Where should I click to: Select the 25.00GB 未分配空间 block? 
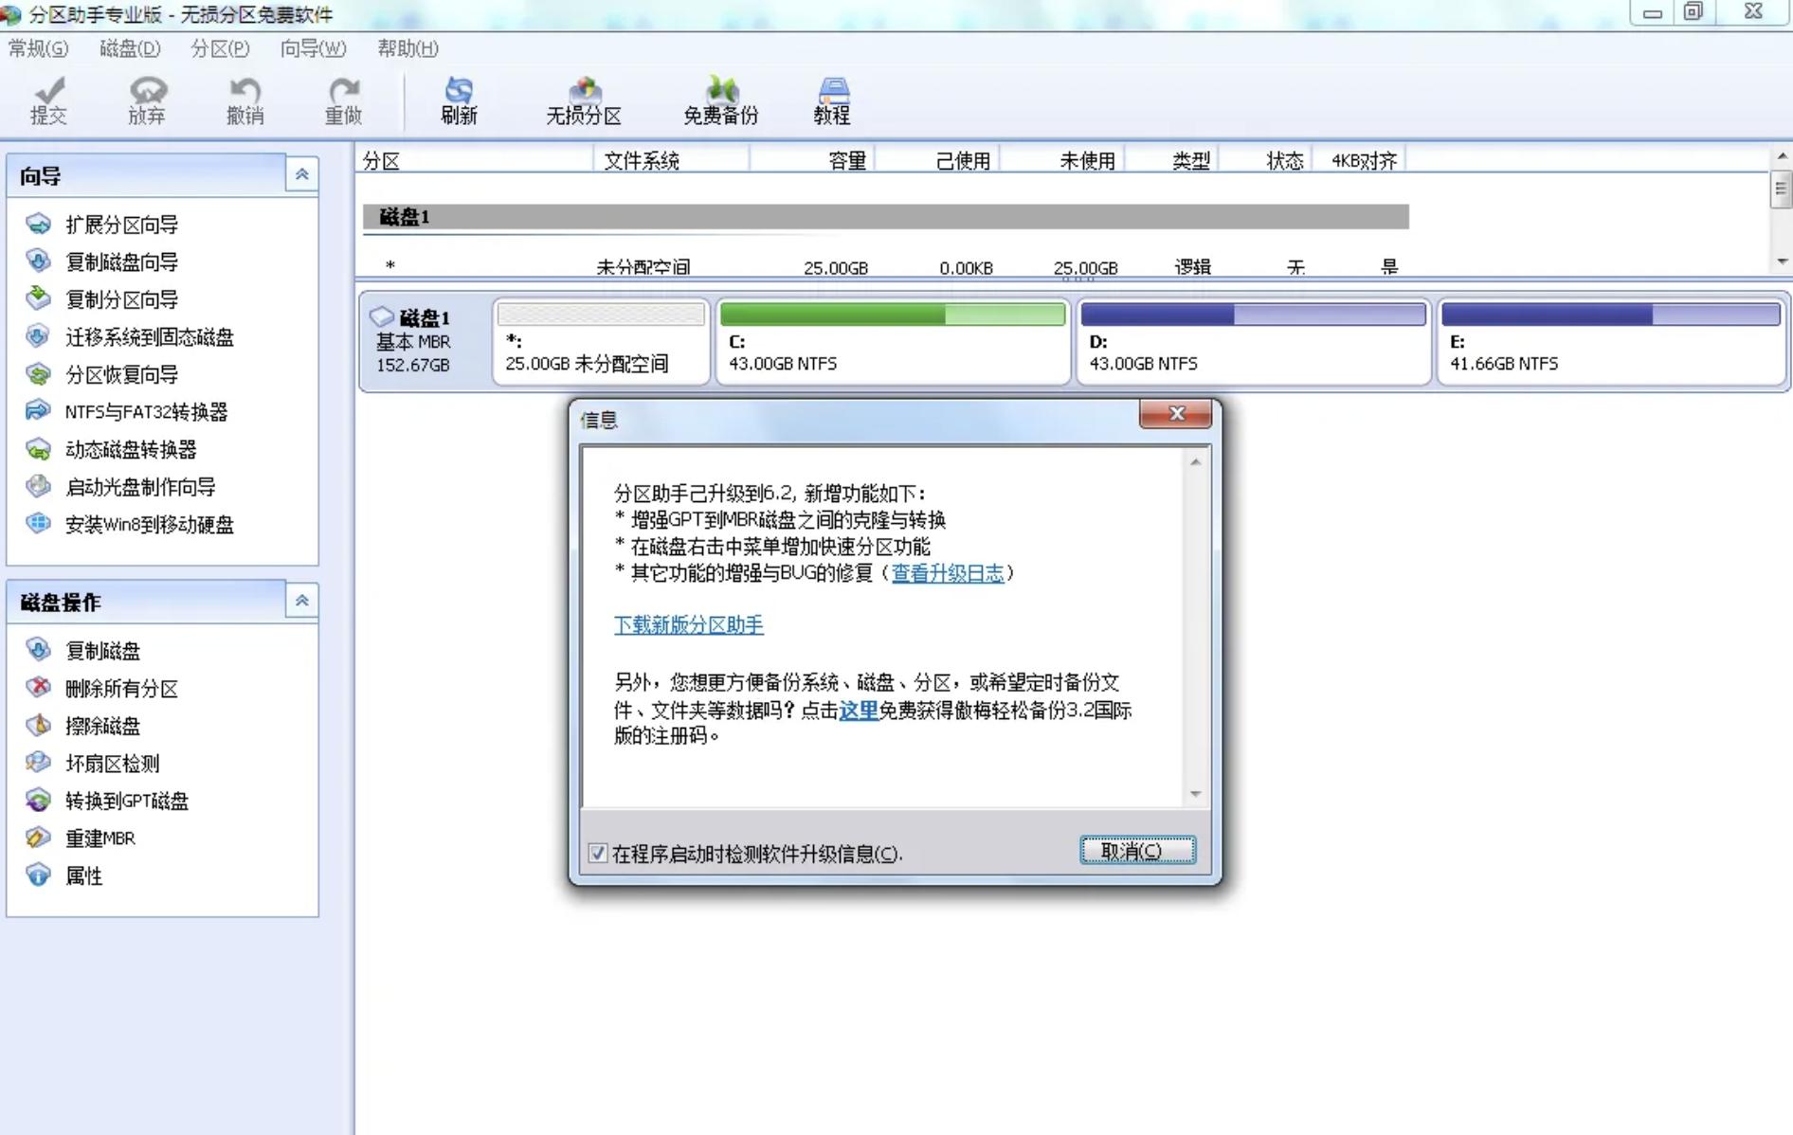coord(601,340)
